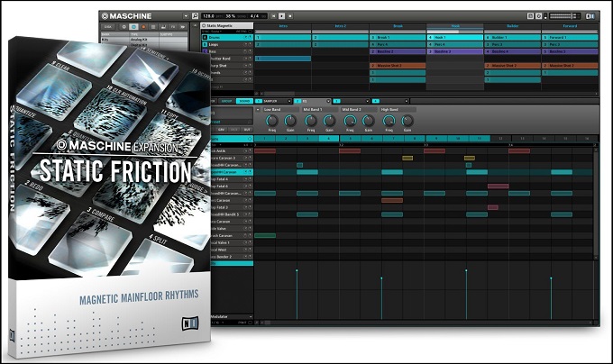Toggle mute on the Drums group
The height and width of the screenshot is (364, 613).
tap(246, 38)
